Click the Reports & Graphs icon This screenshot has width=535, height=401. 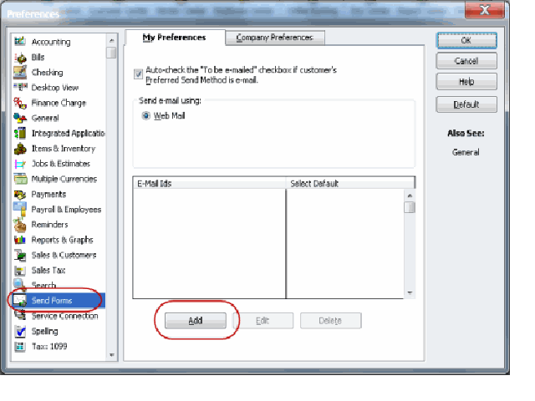tap(20, 240)
